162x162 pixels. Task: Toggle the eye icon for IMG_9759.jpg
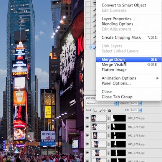[x=87, y=144]
